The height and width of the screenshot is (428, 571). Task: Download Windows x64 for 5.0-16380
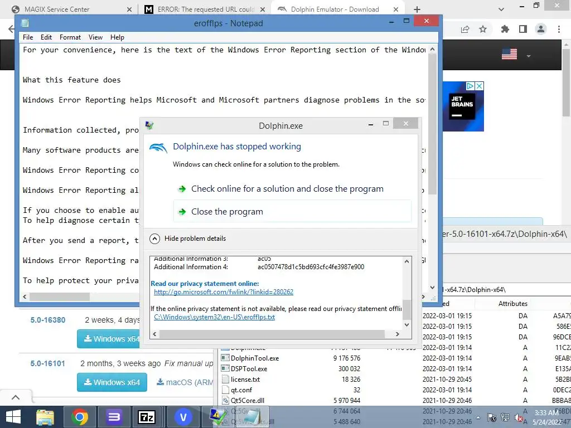(x=109, y=339)
